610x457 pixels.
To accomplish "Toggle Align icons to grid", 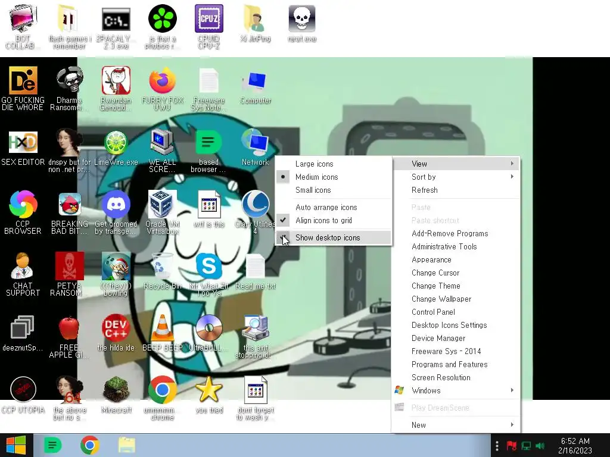I will point(334,220).
